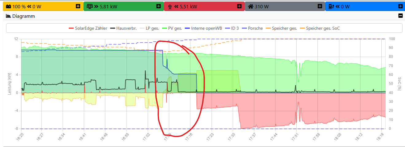Click the 17:51 time axis label

[295, 137]
